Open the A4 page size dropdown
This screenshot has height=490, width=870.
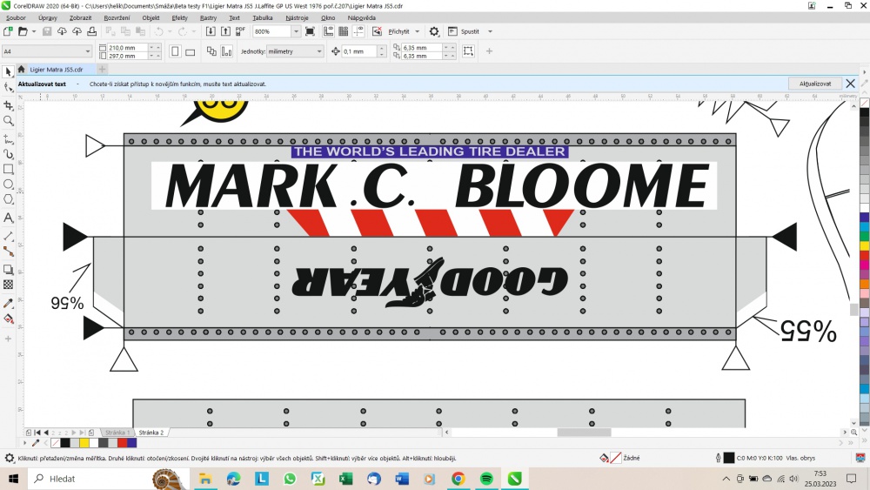(x=47, y=51)
